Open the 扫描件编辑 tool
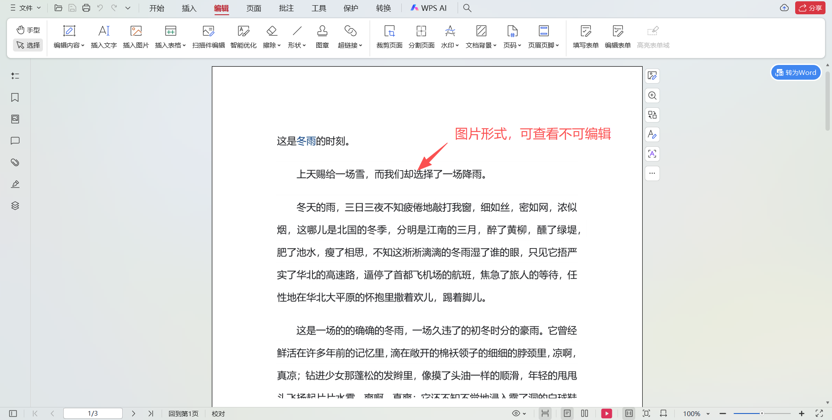 coord(208,36)
